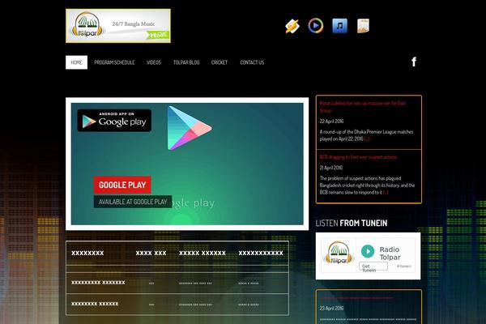Image resolution: width=486 pixels, height=324 pixels.
Task: Open the beige playlist file icon
Action: (x=363, y=26)
